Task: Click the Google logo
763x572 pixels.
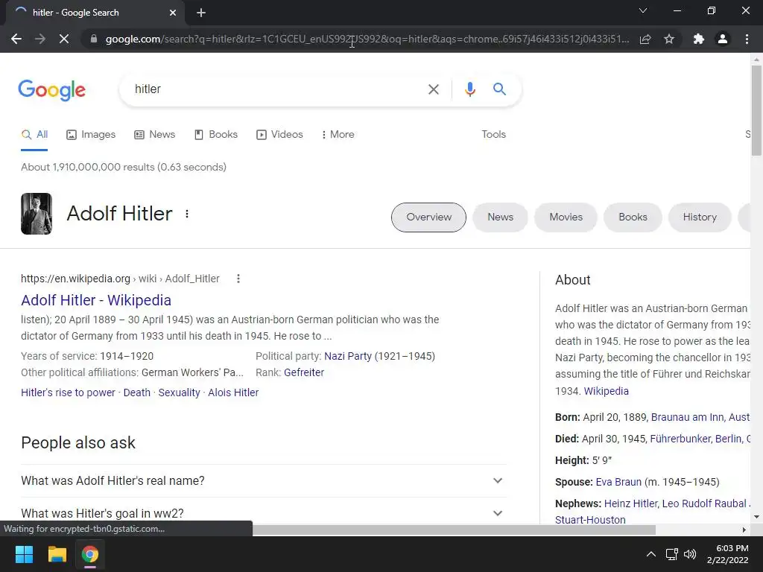Action: 52,90
